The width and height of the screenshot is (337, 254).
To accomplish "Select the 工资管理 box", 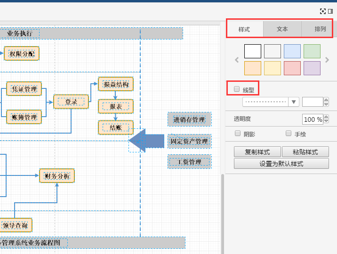I will [x=190, y=161].
